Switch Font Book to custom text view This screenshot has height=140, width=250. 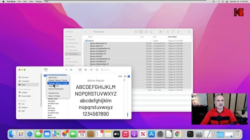91,70
